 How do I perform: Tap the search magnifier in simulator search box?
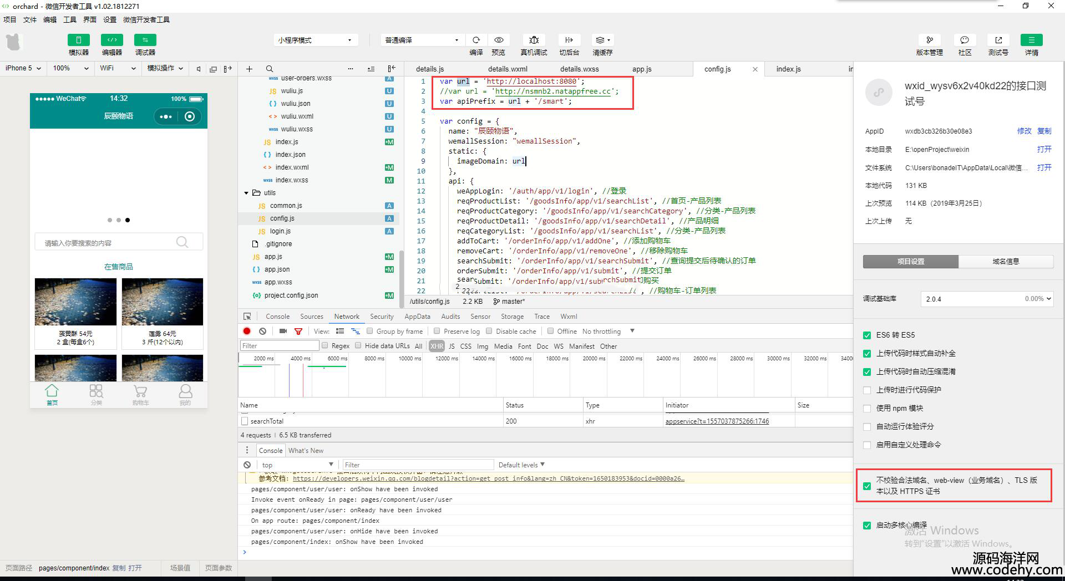(x=182, y=242)
